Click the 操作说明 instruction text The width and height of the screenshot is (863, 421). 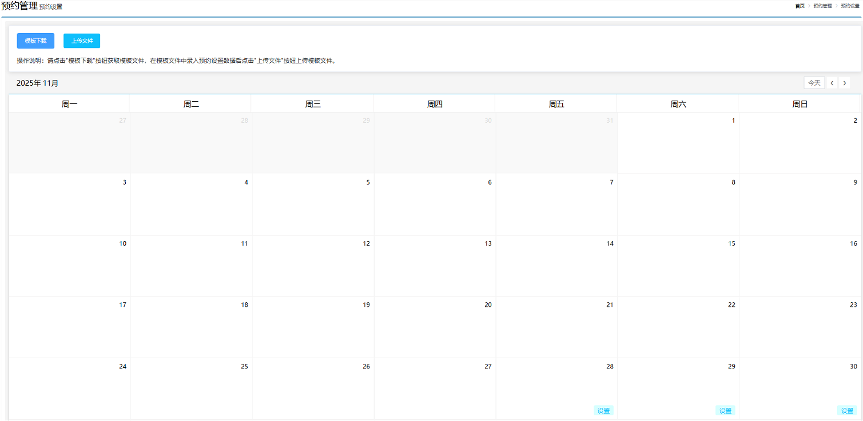point(176,61)
